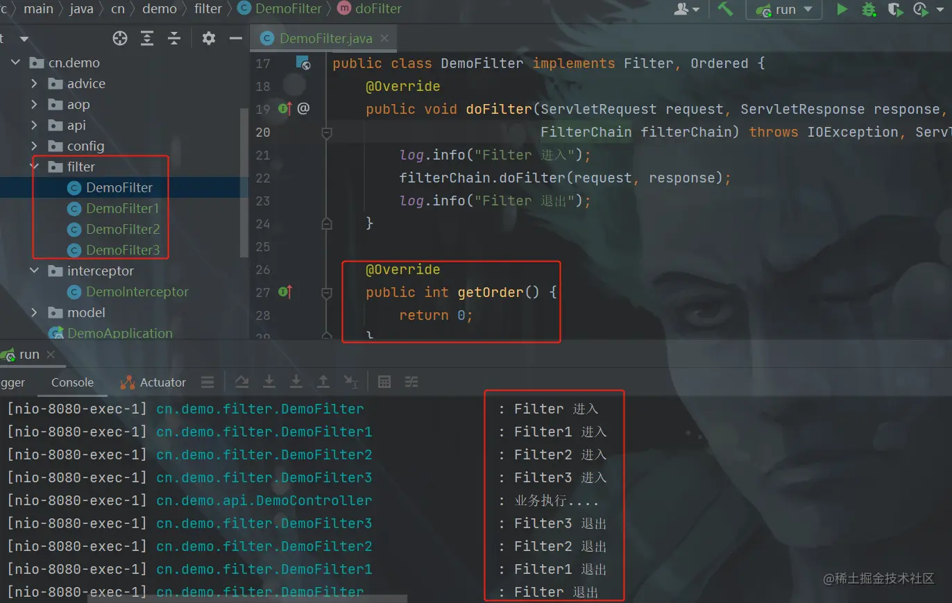This screenshot has width=952, height=603.
Task: Expand the model folder
Action: (34, 312)
